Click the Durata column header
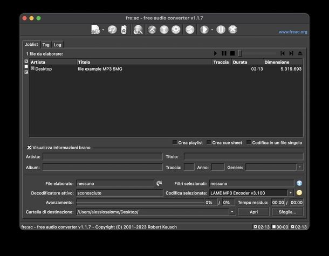 coord(248,62)
